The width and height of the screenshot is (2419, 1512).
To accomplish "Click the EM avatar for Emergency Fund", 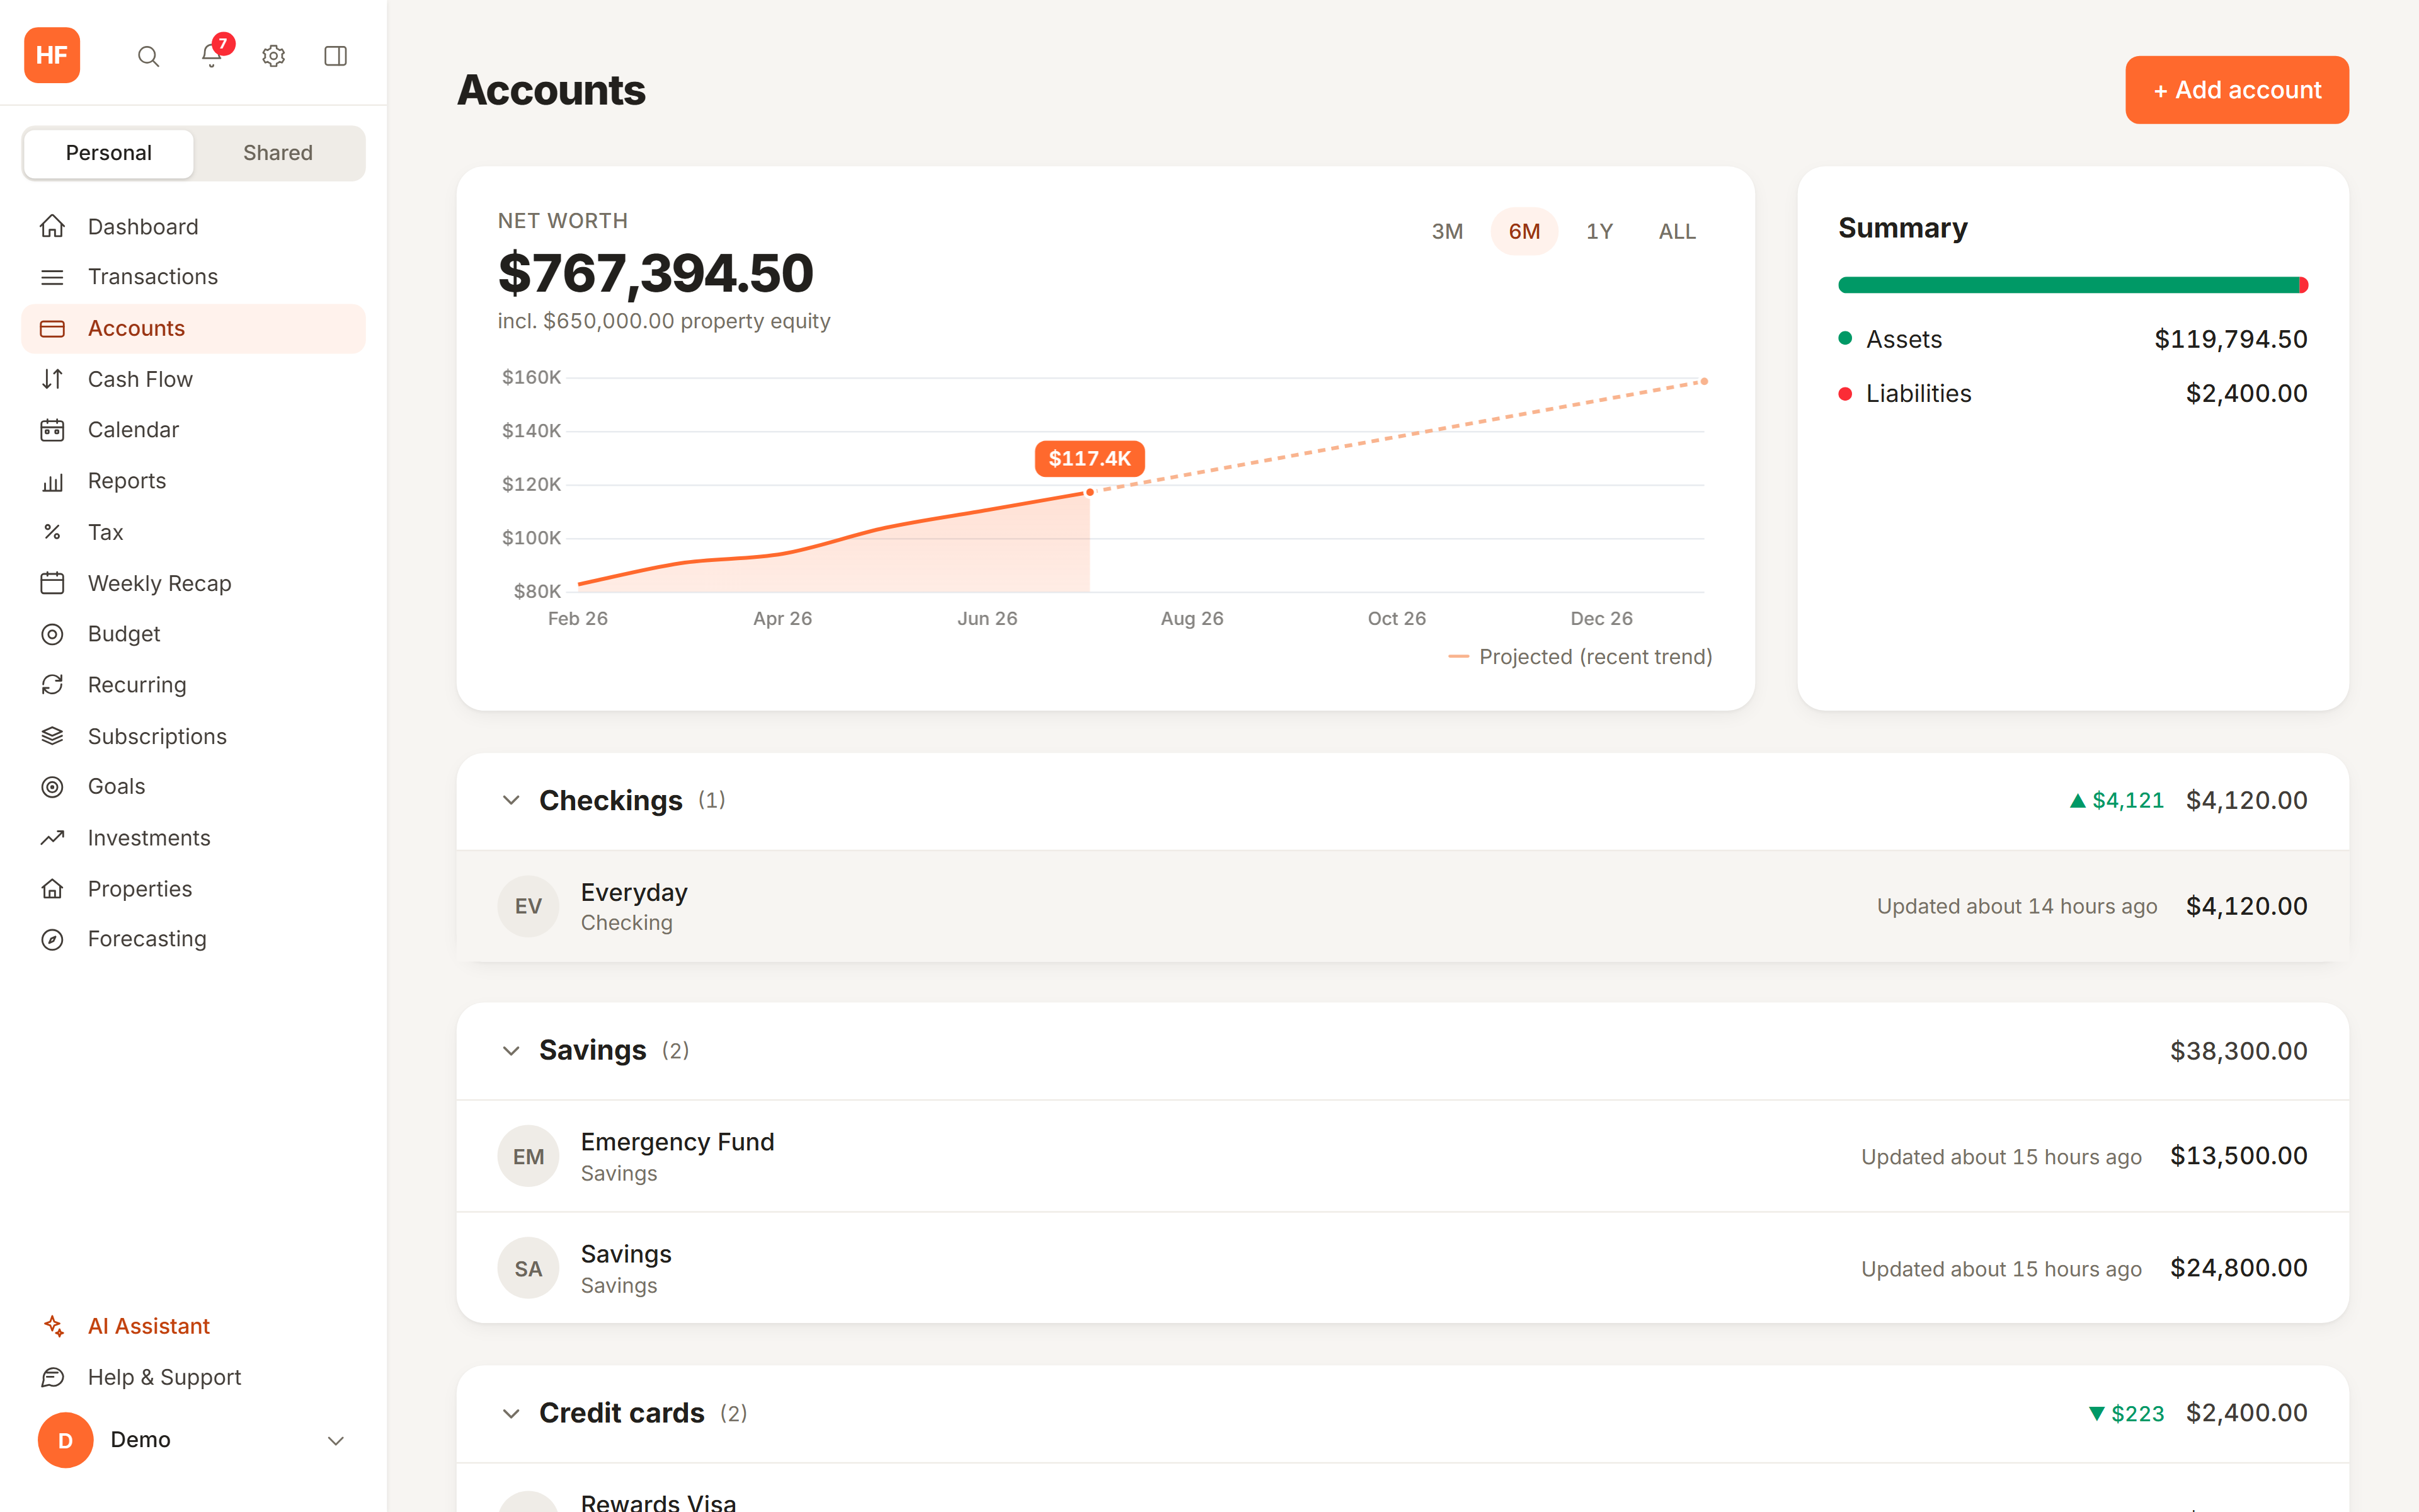I will click(528, 1156).
